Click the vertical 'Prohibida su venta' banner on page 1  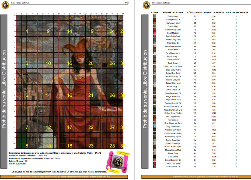pos(4,91)
